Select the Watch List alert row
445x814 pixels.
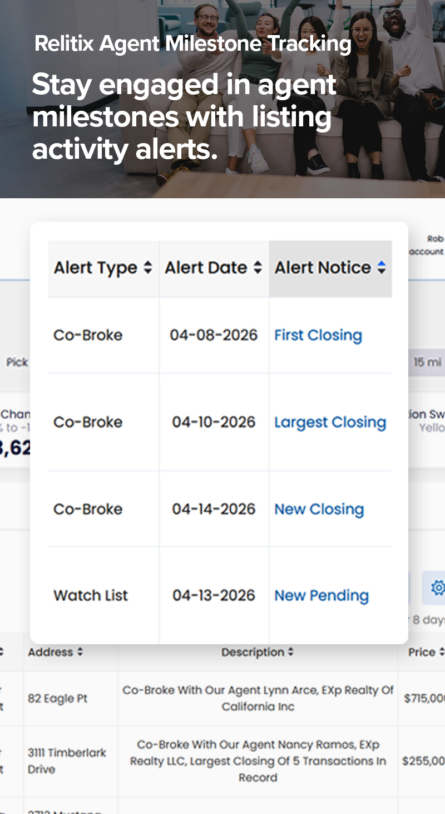(90, 595)
